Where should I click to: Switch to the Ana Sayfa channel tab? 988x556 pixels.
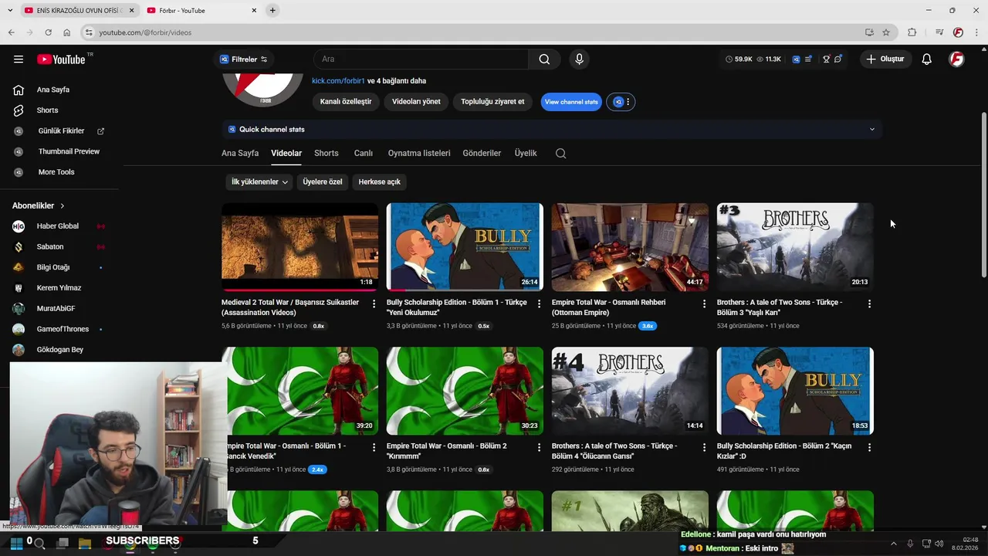(240, 153)
